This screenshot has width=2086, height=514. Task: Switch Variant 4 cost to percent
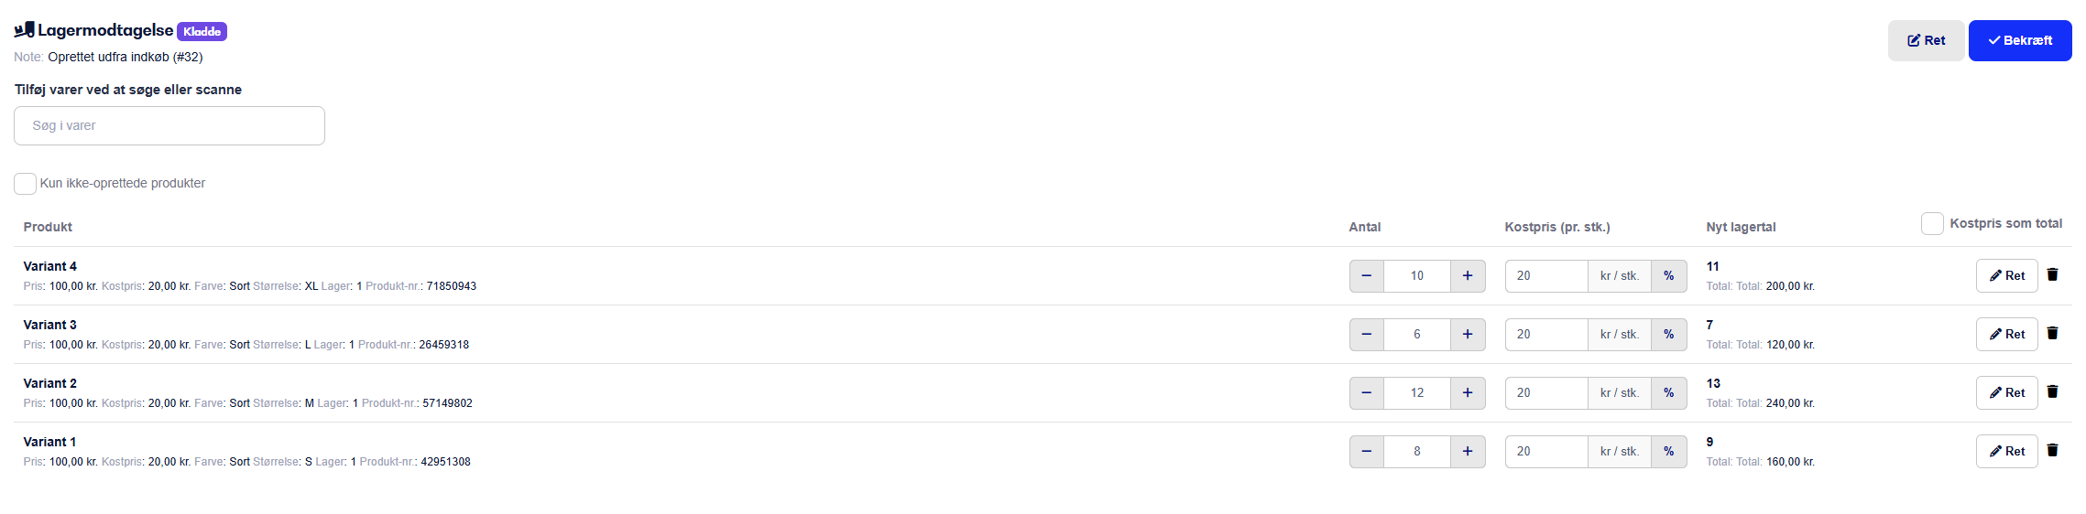[x=1669, y=275]
